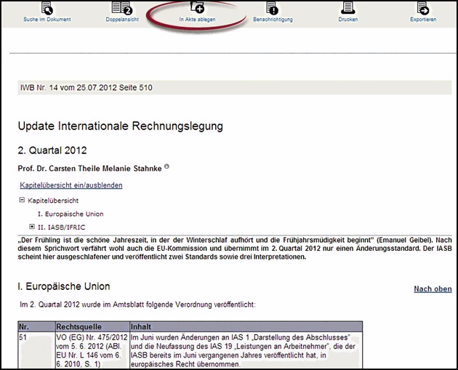Image resolution: width=458 pixels, height=370 pixels.
Task: Collapse the Kapitelübersicht tree with minus box
Action: 23,199
